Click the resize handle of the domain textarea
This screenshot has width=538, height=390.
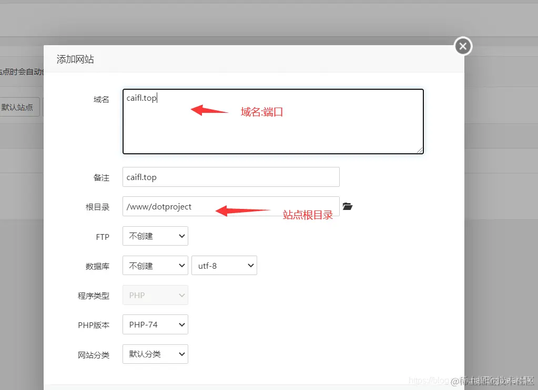click(x=421, y=151)
